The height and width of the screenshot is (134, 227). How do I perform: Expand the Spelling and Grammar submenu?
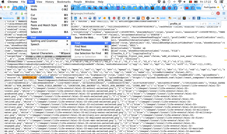[x=49, y=41]
